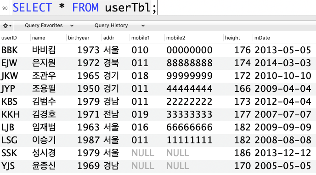This screenshot has width=316, height=175.
Task: Select mobile2 cell 22222222
Action: 189,102
